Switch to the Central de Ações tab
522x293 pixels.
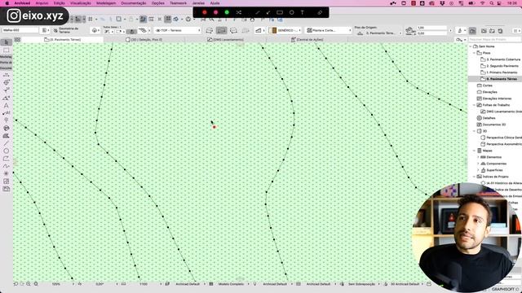pyautogui.click(x=307, y=40)
